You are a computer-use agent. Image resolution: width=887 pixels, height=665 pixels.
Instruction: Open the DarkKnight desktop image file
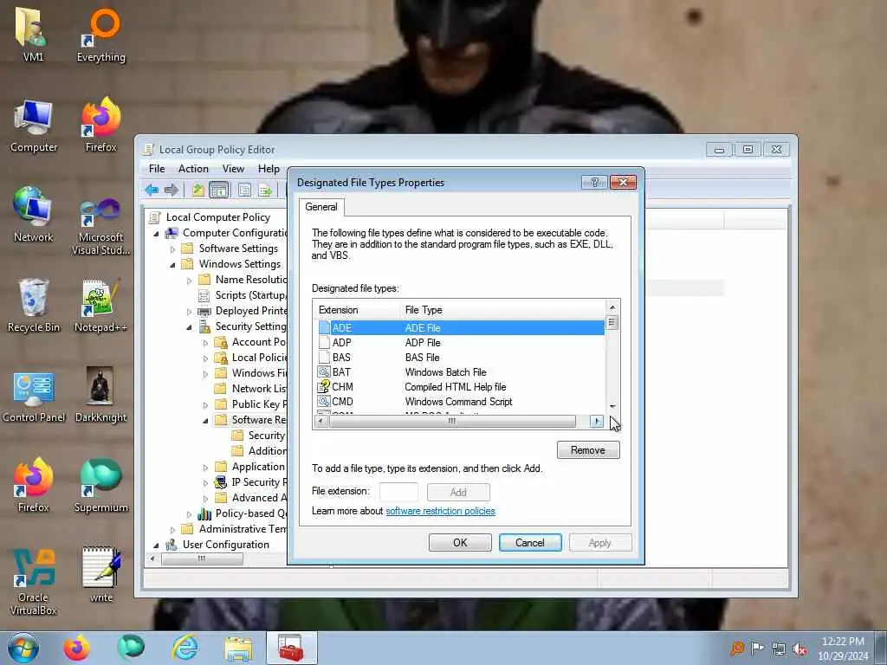[100, 395]
